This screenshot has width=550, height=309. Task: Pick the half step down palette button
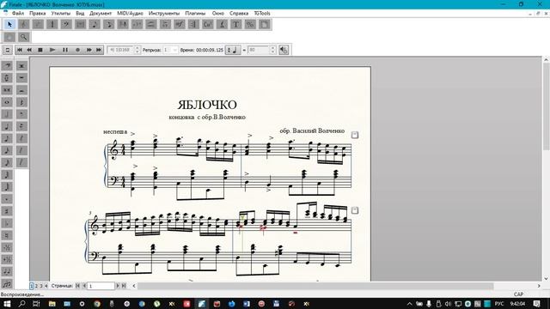[x=7, y=247]
